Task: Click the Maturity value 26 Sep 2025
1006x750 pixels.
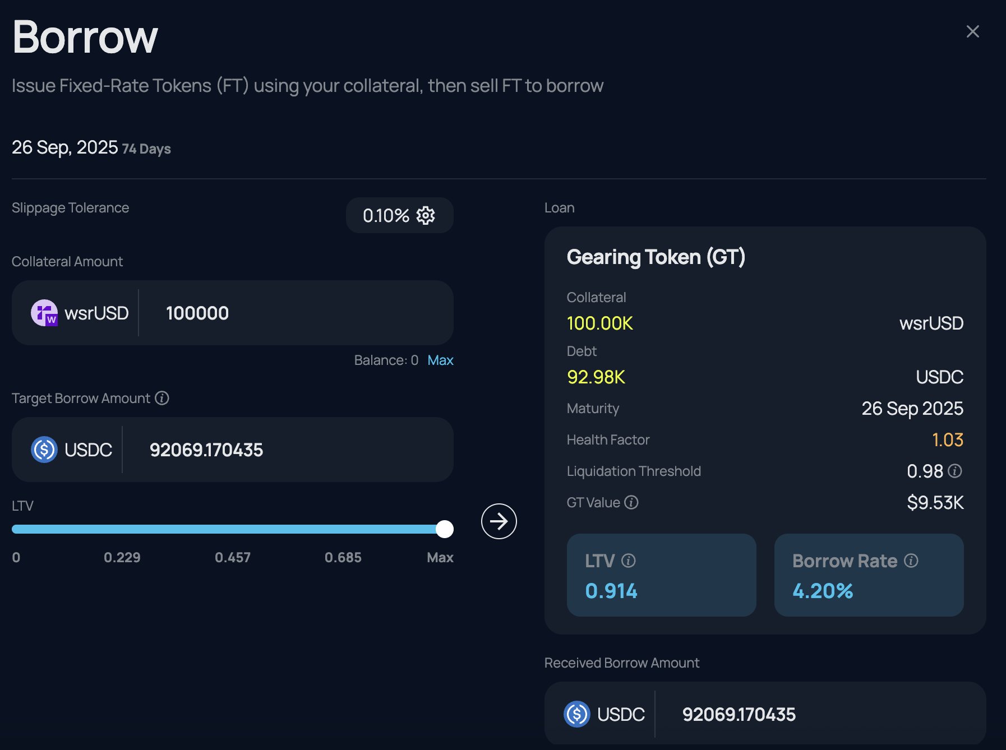Action: (x=912, y=409)
